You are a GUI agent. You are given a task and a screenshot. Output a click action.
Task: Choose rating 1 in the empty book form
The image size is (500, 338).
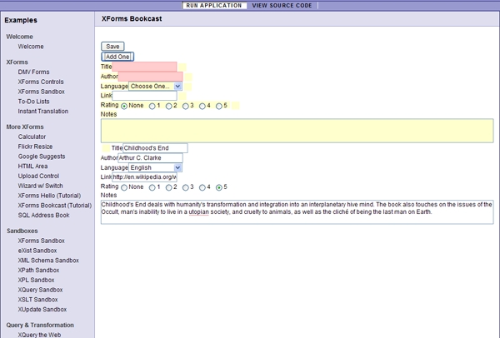[x=152, y=106]
